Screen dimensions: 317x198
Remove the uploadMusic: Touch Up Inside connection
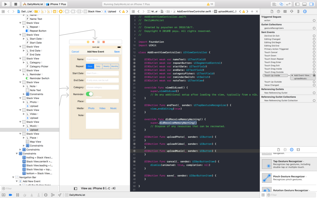(x=292, y=75)
